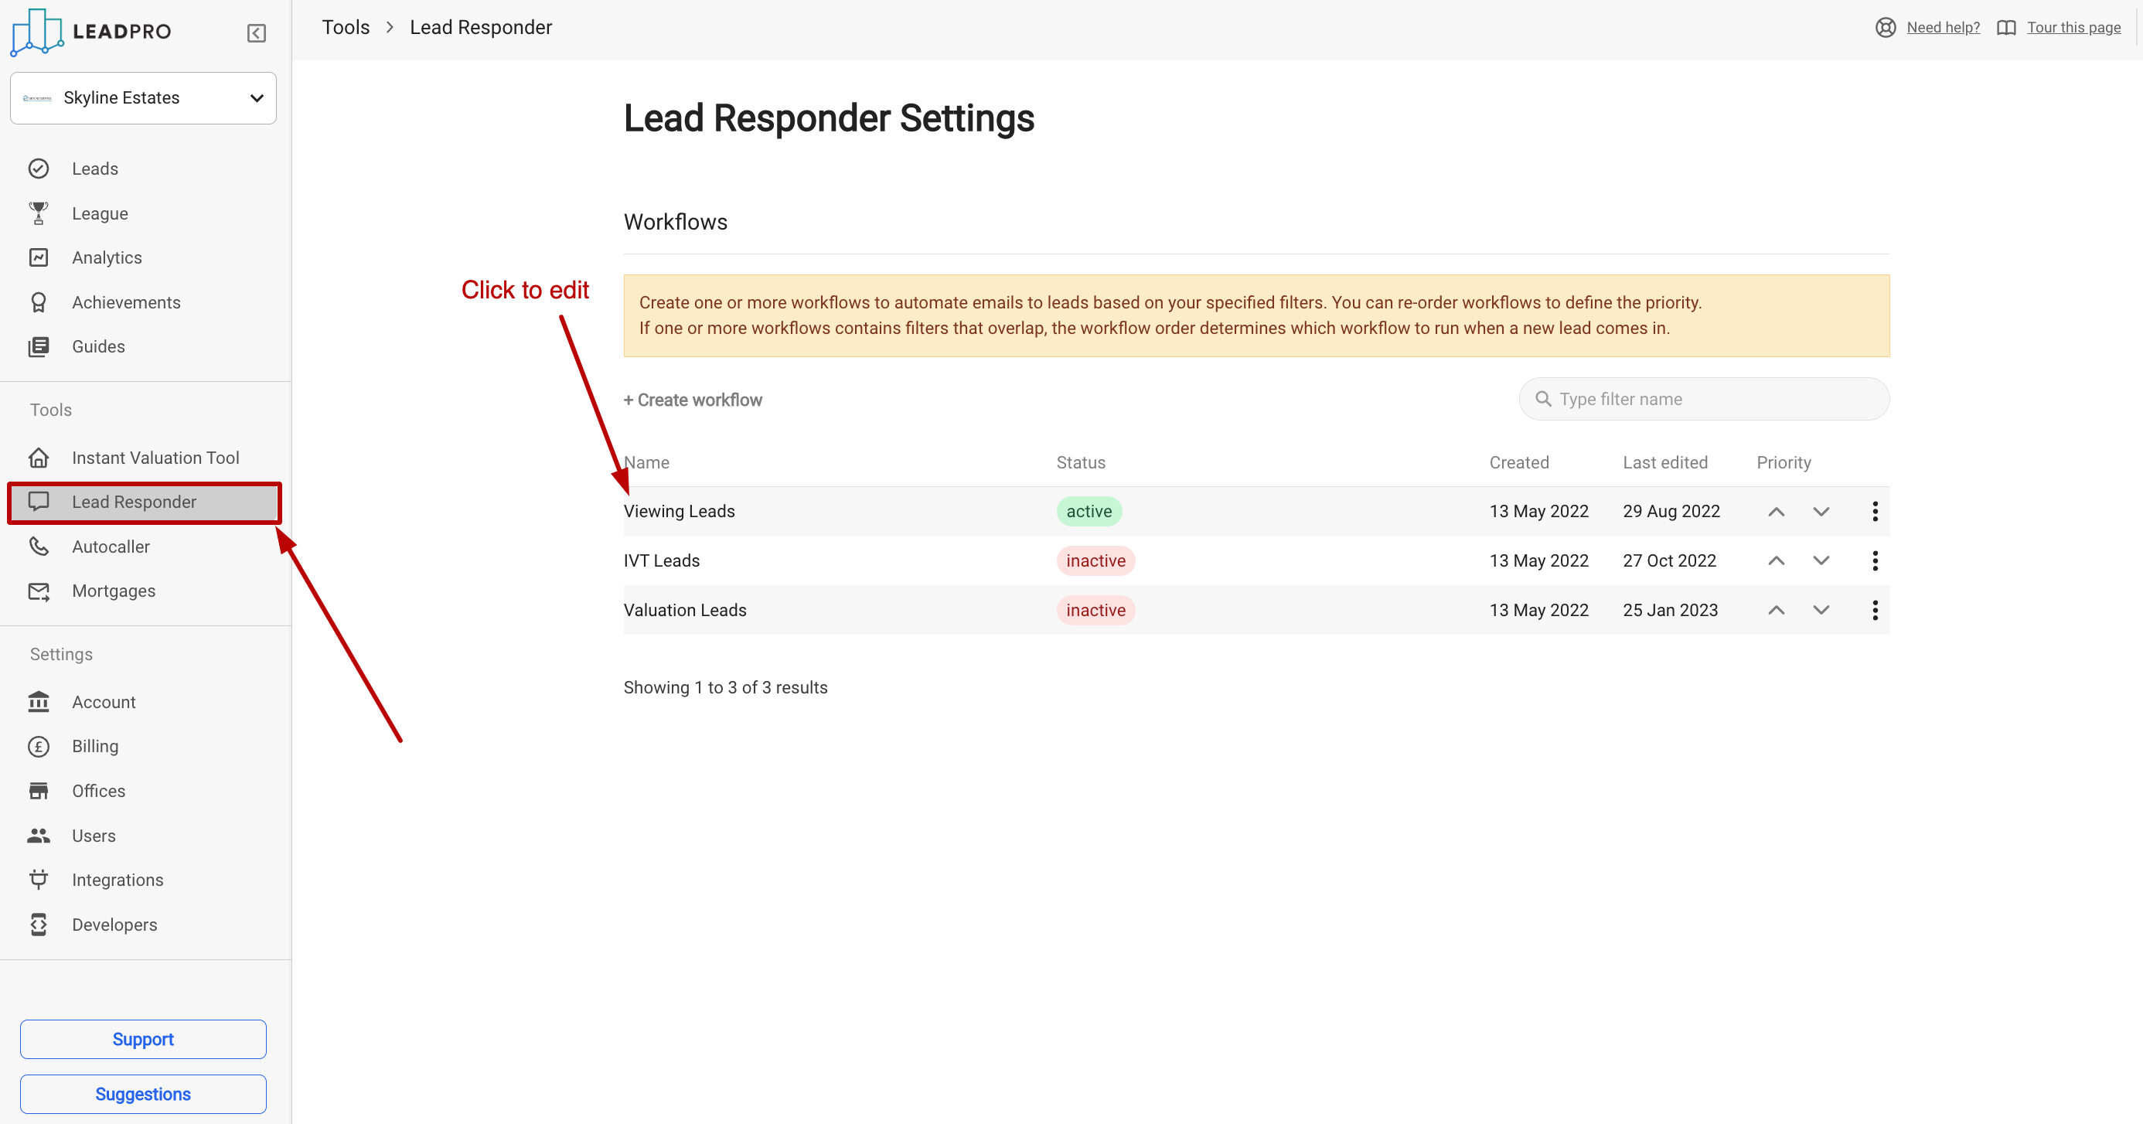Open Tour this page link
2143x1124 pixels.
(2073, 28)
